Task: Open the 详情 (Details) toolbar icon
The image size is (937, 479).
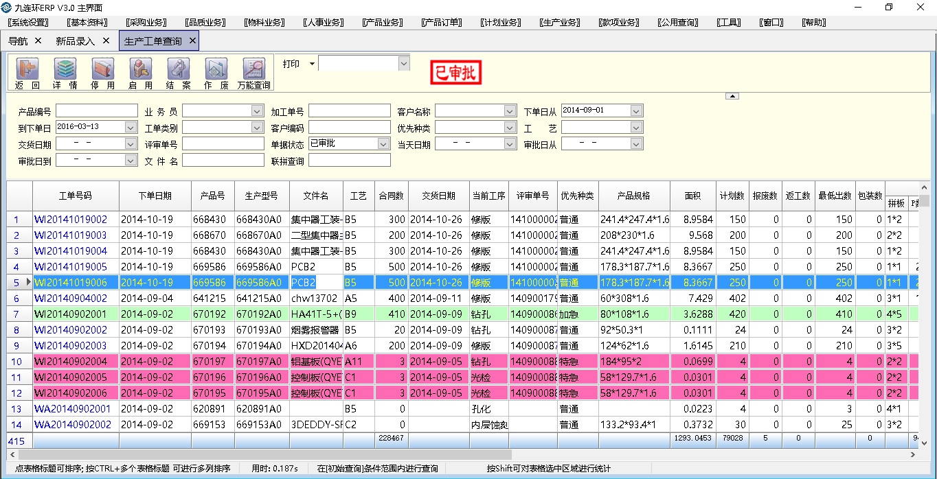Action: point(65,73)
